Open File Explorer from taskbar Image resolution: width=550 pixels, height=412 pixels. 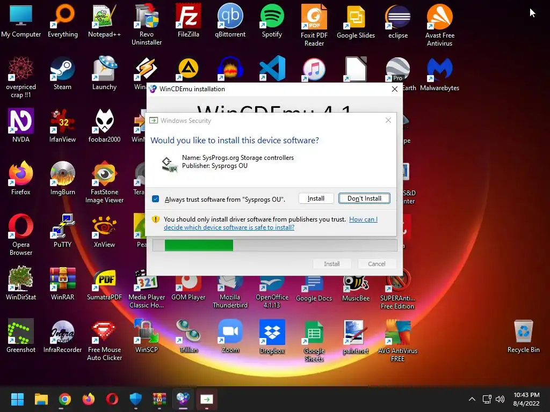click(41, 399)
